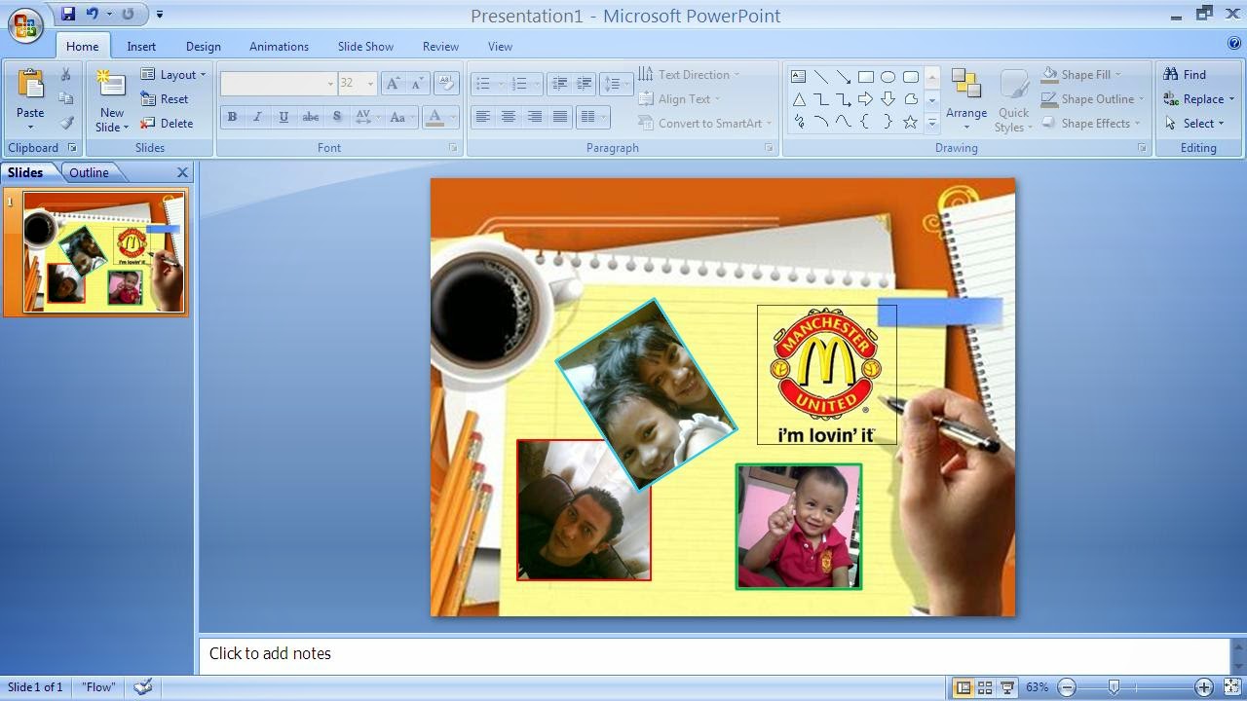Open the Arrange button menu
This screenshot has width=1247, height=701.
(966, 98)
